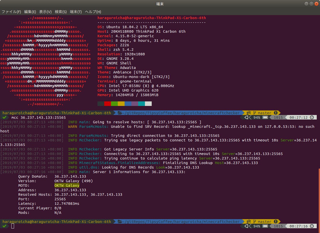
Task: Click the WARN label in the log output
Action: 73,127
